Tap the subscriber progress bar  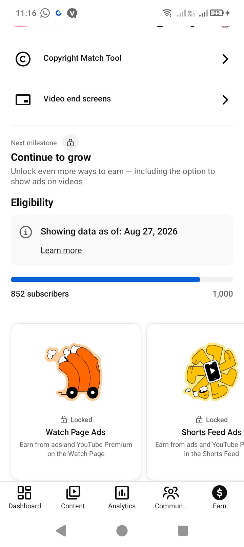(122, 280)
